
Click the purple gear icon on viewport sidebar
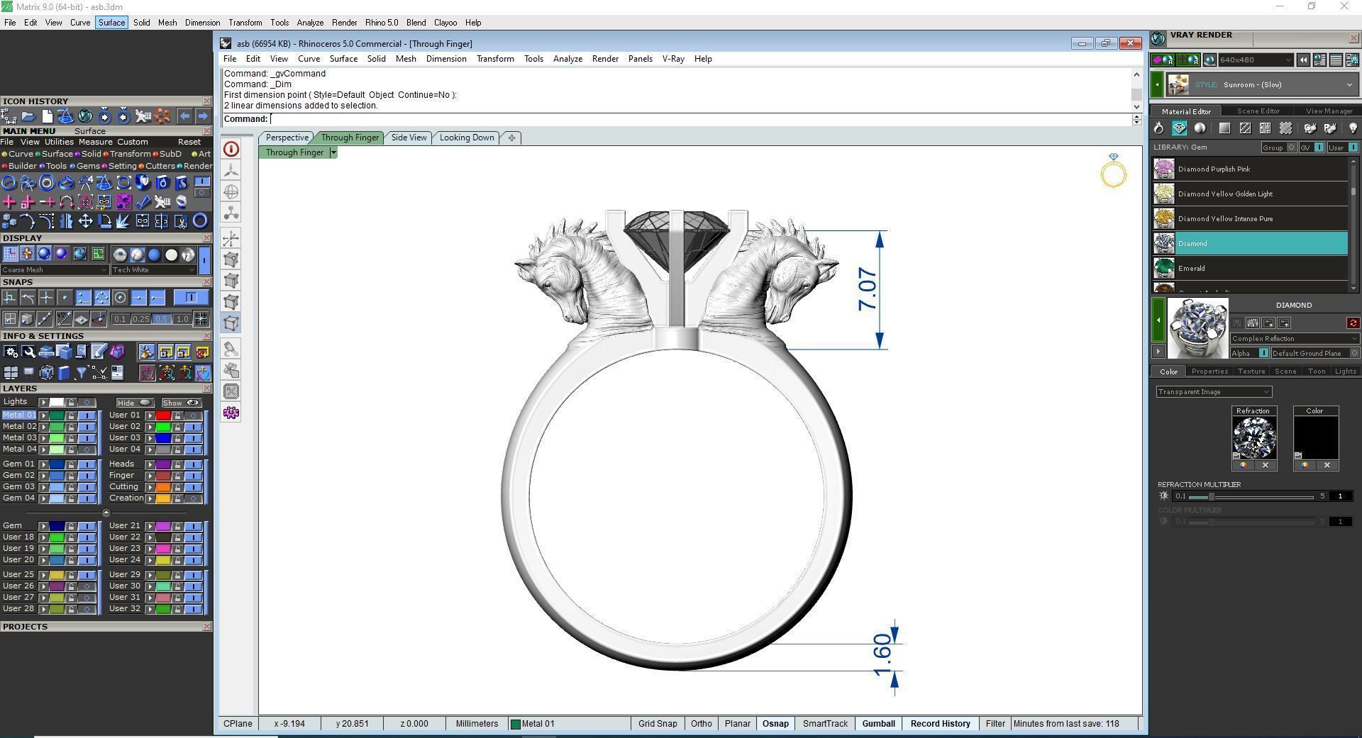click(x=231, y=413)
